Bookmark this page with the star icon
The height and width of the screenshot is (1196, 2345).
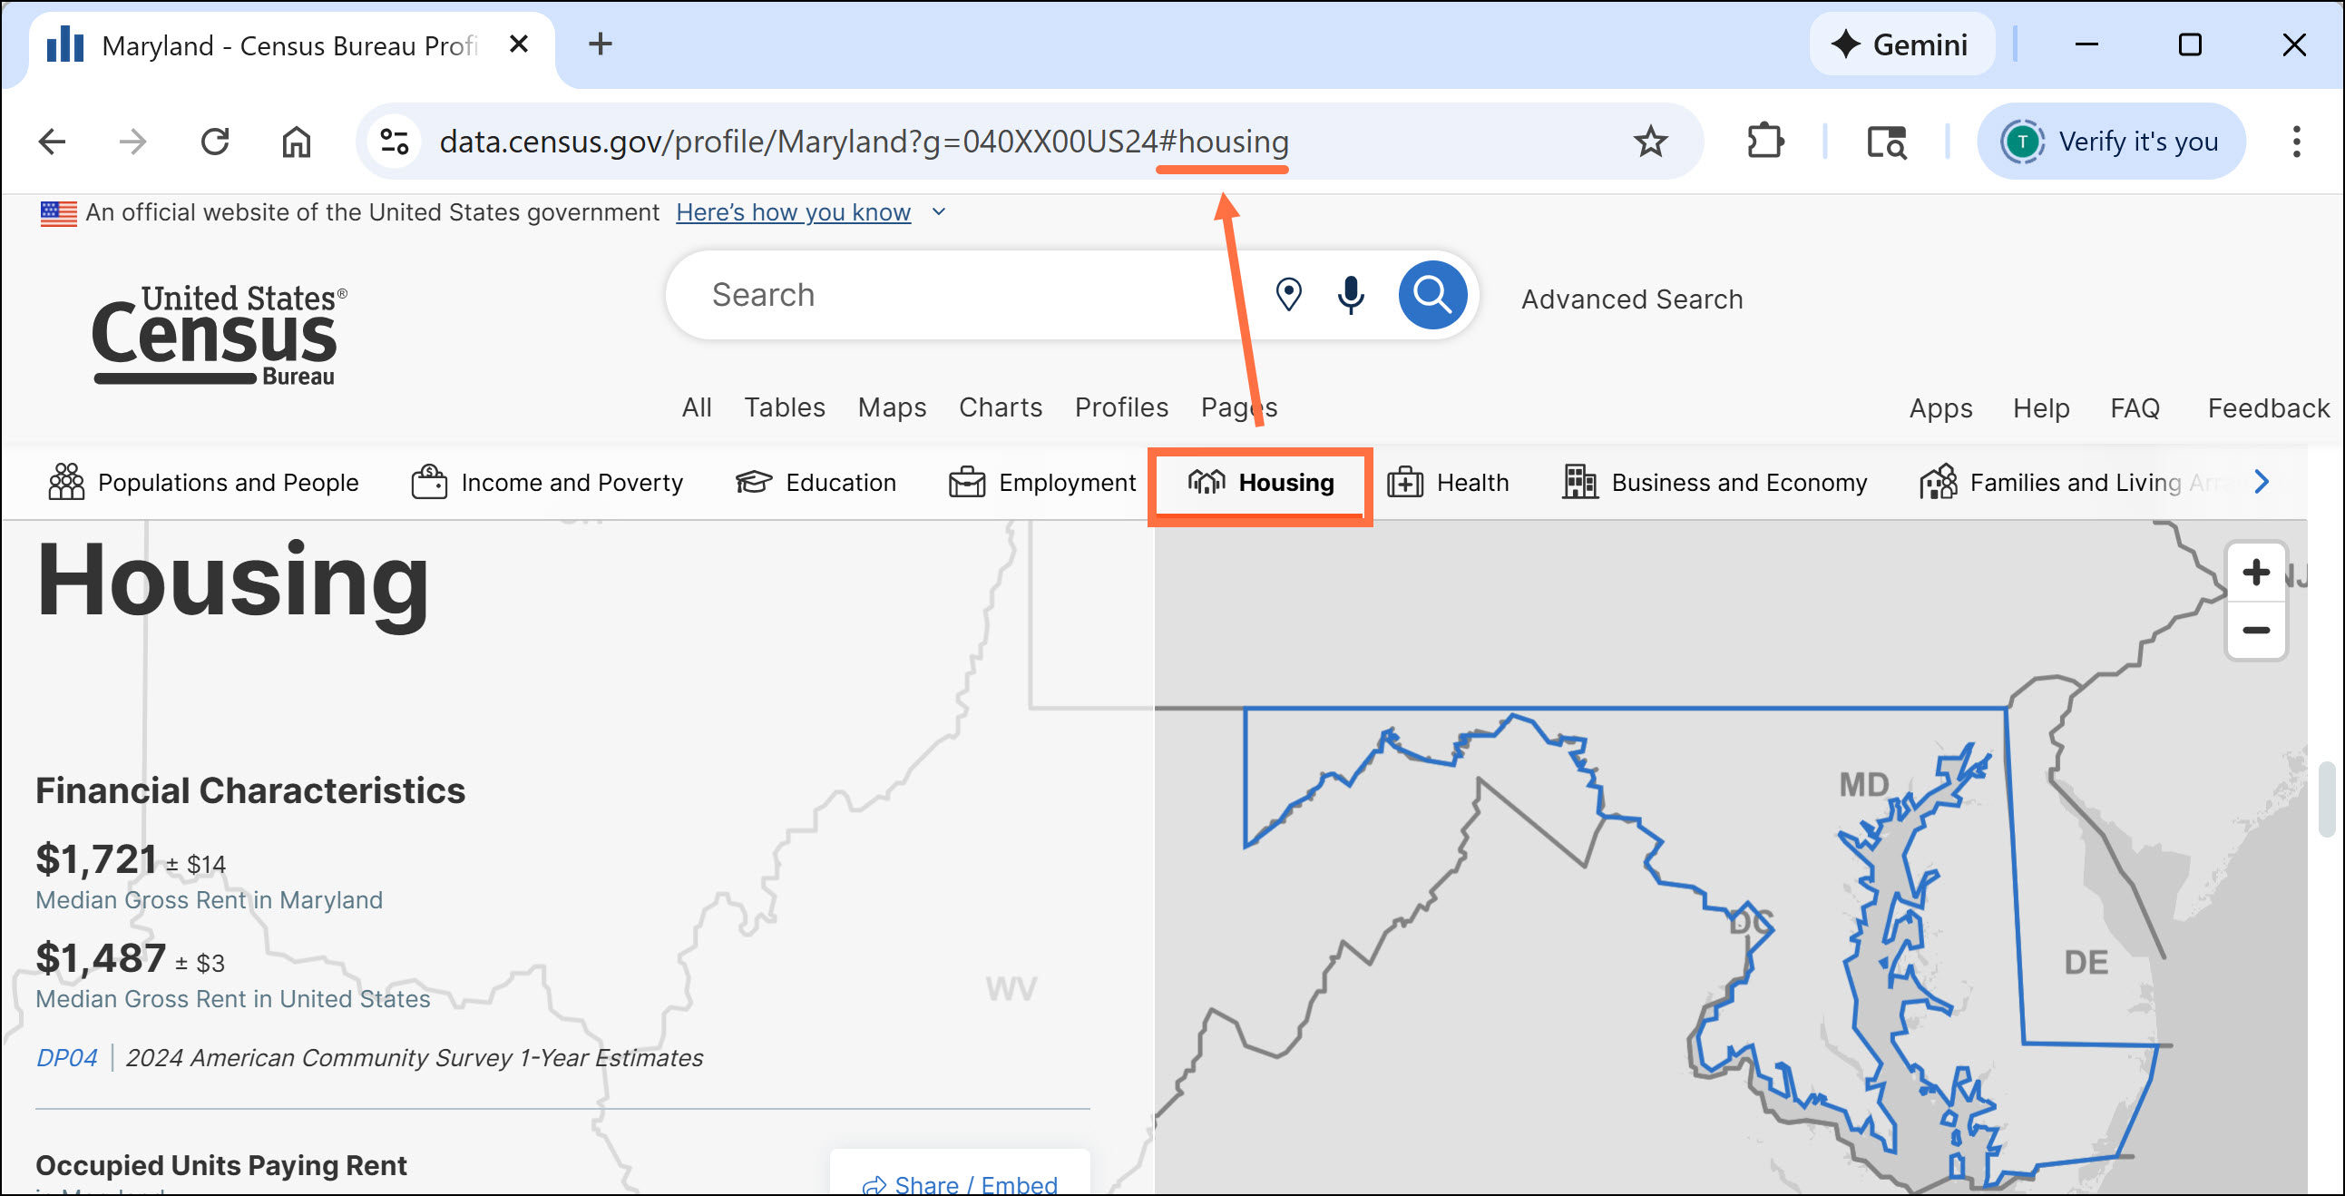1649,142
